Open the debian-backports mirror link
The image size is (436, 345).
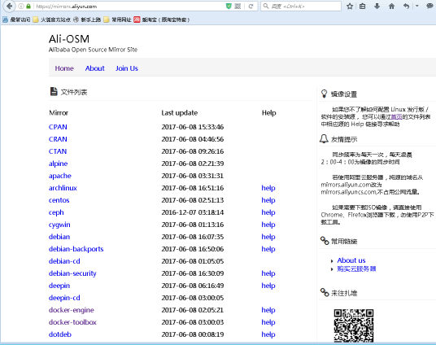[x=76, y=249]
